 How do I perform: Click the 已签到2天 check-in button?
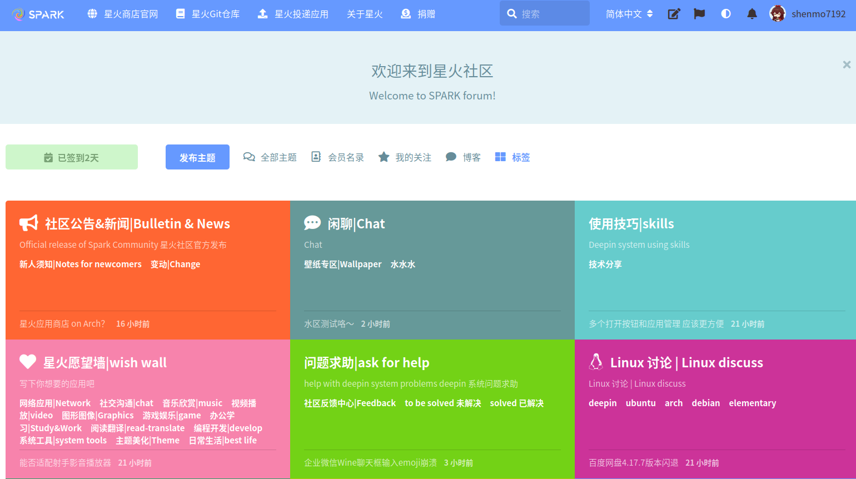coord(72,157)
